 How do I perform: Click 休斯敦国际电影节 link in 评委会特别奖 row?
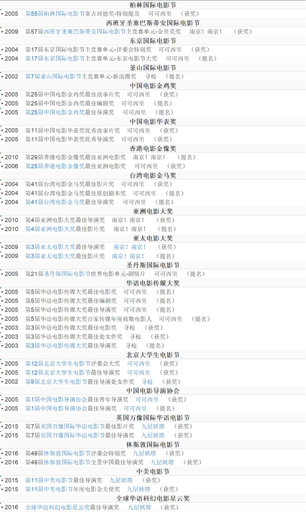click(x=67, y=453)
